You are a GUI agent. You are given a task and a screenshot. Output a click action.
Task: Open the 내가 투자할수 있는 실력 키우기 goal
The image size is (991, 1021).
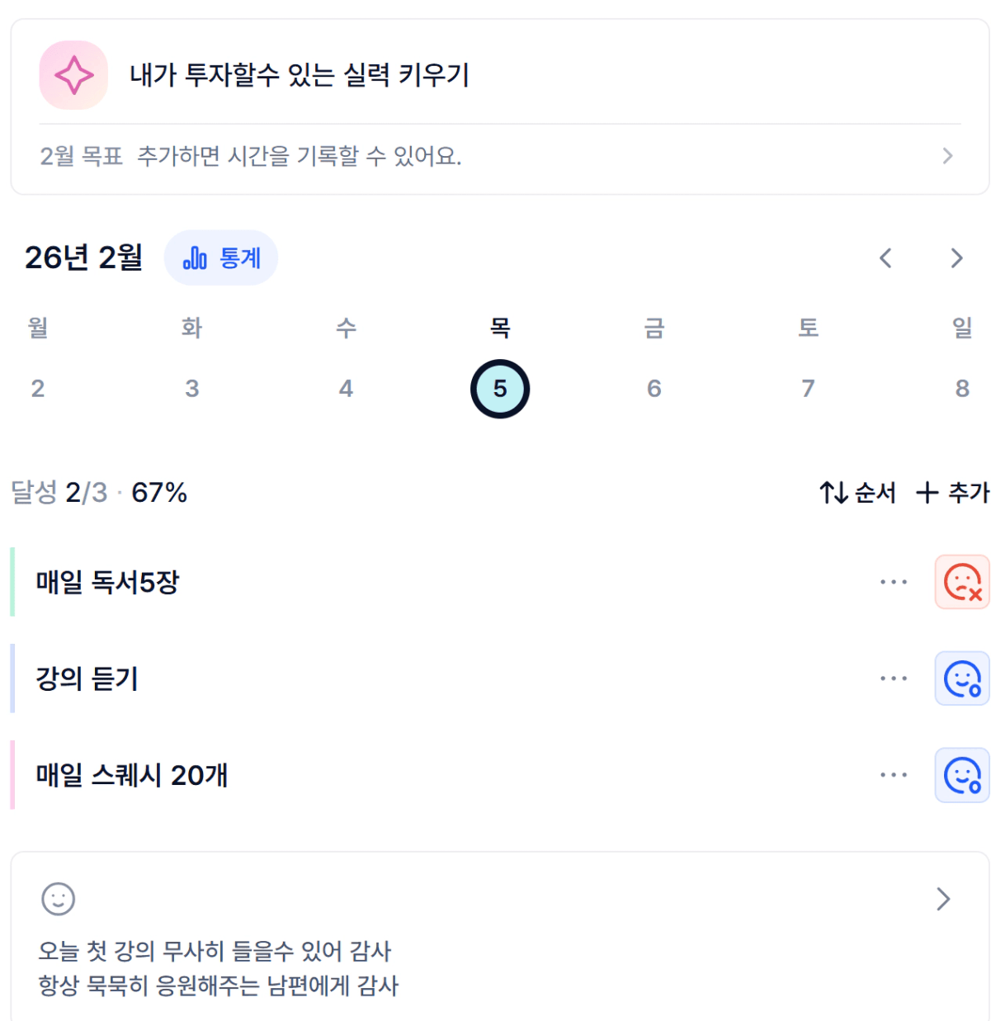pyautogui.click(x=300, y=75)
